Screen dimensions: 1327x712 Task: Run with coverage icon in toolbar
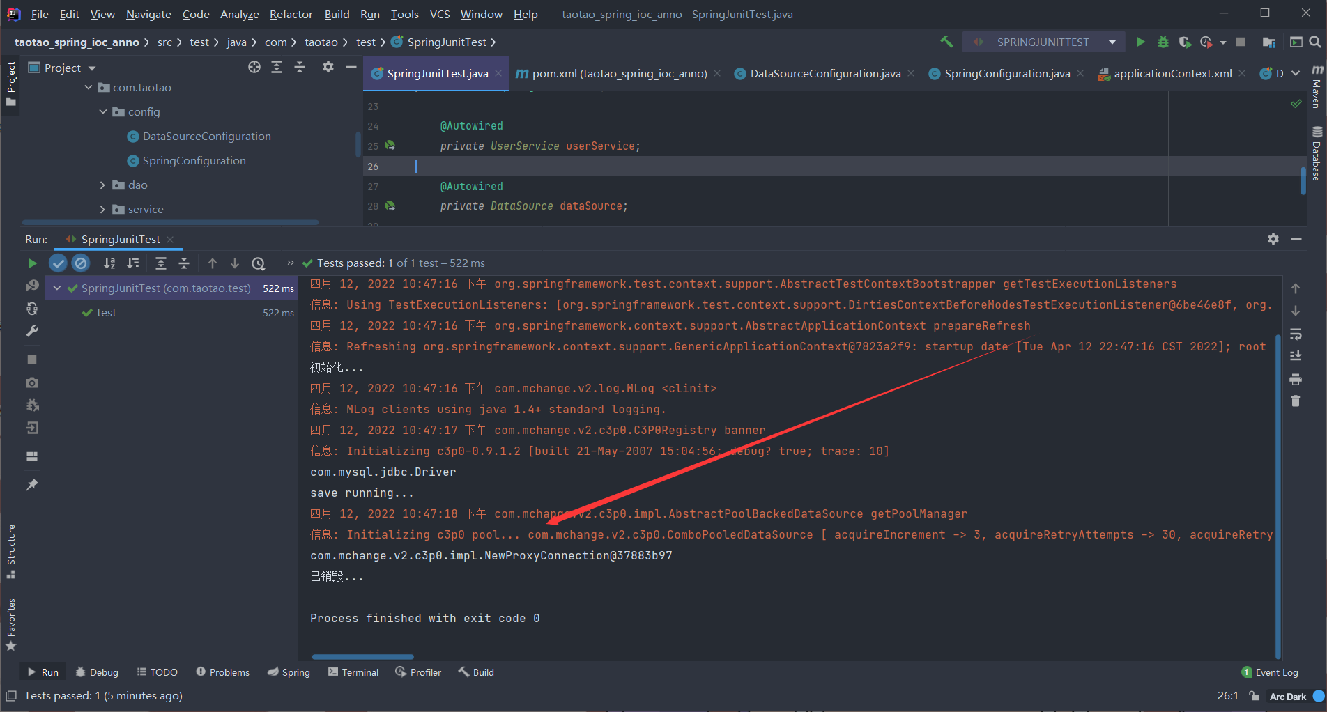coord(1185,42)
